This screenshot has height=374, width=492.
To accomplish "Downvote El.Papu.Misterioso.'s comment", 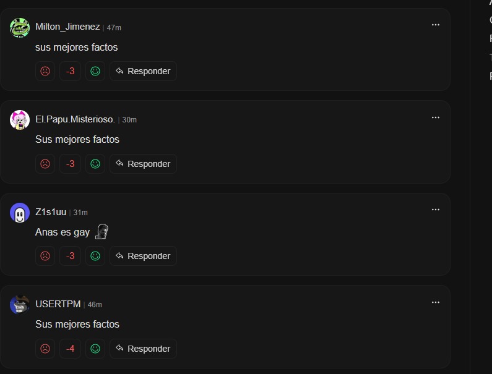I will (x=45, y=164).
